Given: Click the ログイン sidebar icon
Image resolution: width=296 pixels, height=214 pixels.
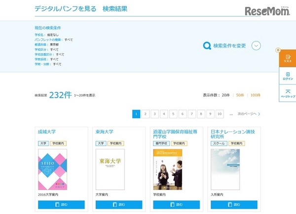Looking at the screenshot, I should click(288, 76).
